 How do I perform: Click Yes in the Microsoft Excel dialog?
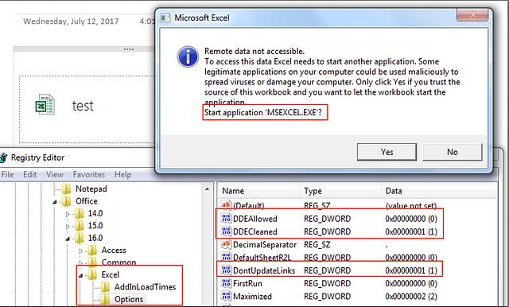[x=387, y=152]
